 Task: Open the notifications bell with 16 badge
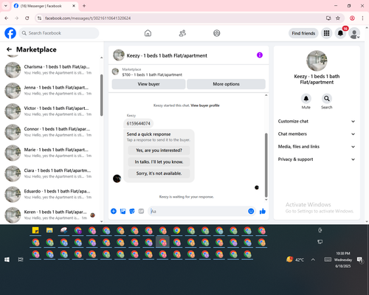340,33
